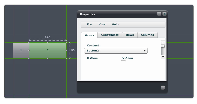
Task: Click the scrollbar up arrow
Action: tap(163, 43)
